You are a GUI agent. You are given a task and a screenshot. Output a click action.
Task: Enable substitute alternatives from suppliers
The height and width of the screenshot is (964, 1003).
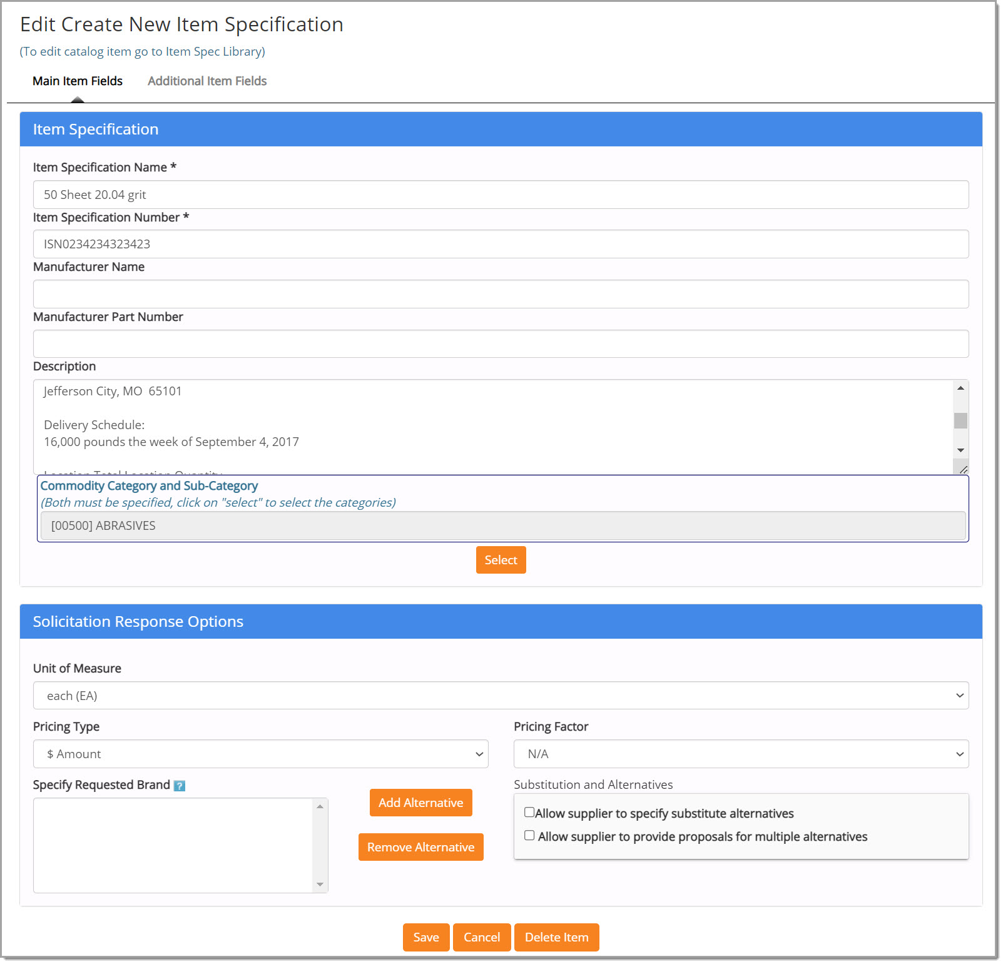(x=530, y=811)
